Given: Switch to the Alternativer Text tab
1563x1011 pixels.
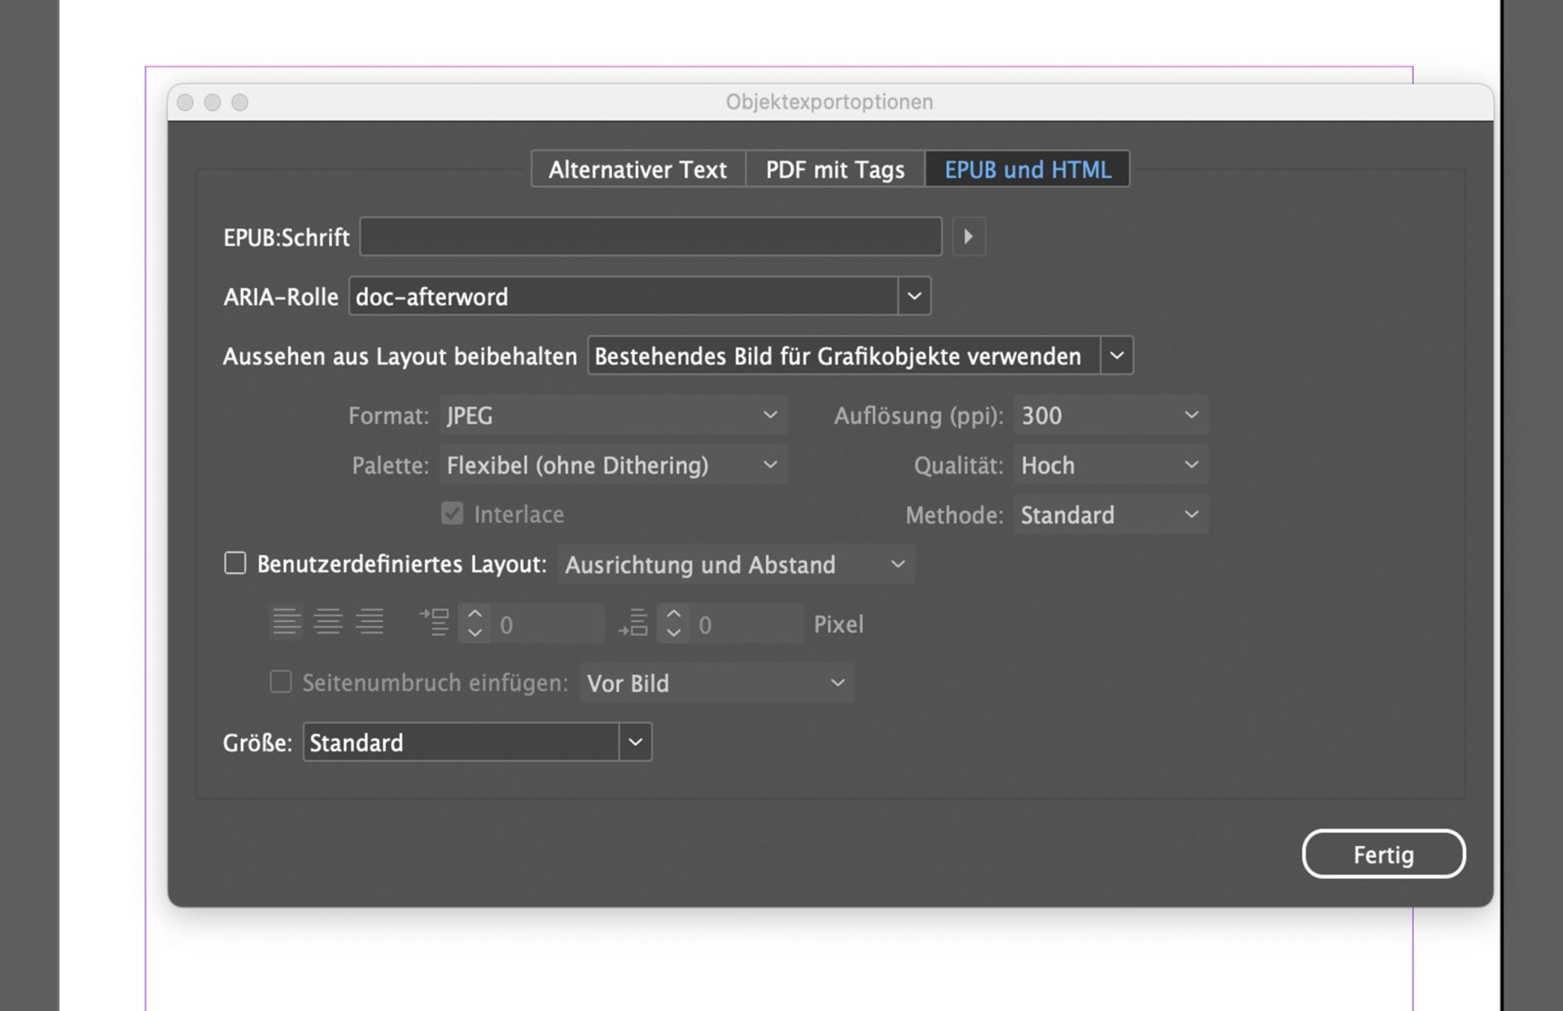Looking at the screenshot, I should coord(638,169).
